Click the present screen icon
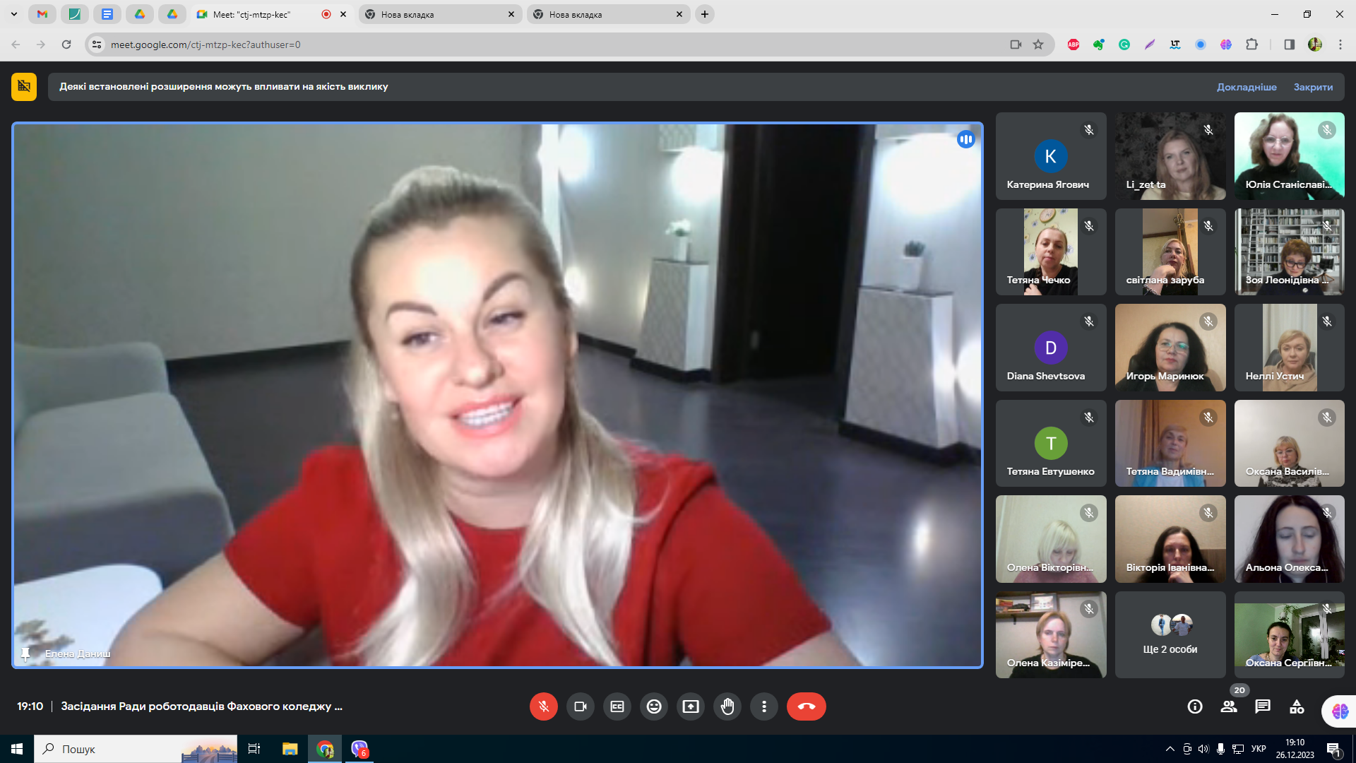1356x763 pixels. (691, 706)
